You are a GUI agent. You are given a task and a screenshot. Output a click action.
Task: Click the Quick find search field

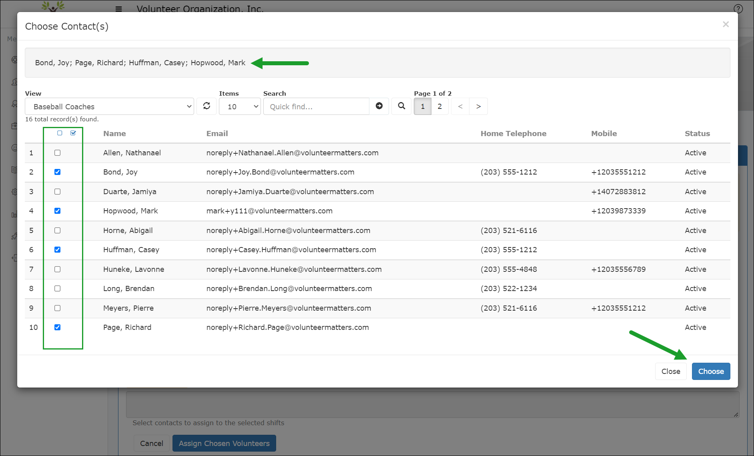[x=316, y=106]
